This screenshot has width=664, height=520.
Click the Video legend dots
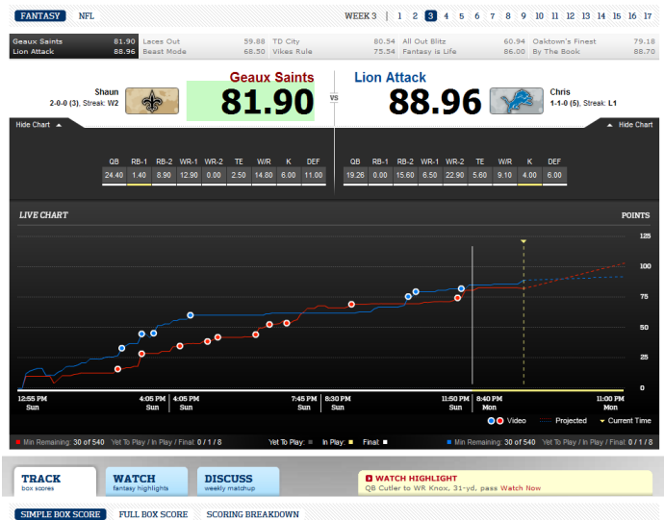click(x=496, y=421)
